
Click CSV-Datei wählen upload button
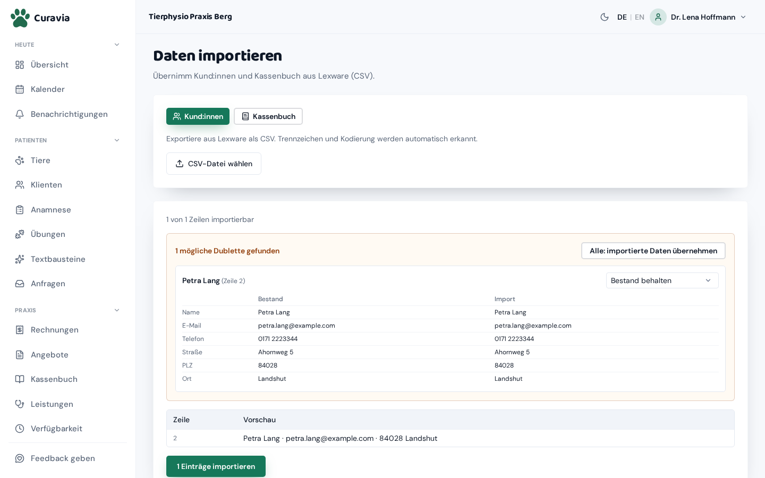pos(214,164)
